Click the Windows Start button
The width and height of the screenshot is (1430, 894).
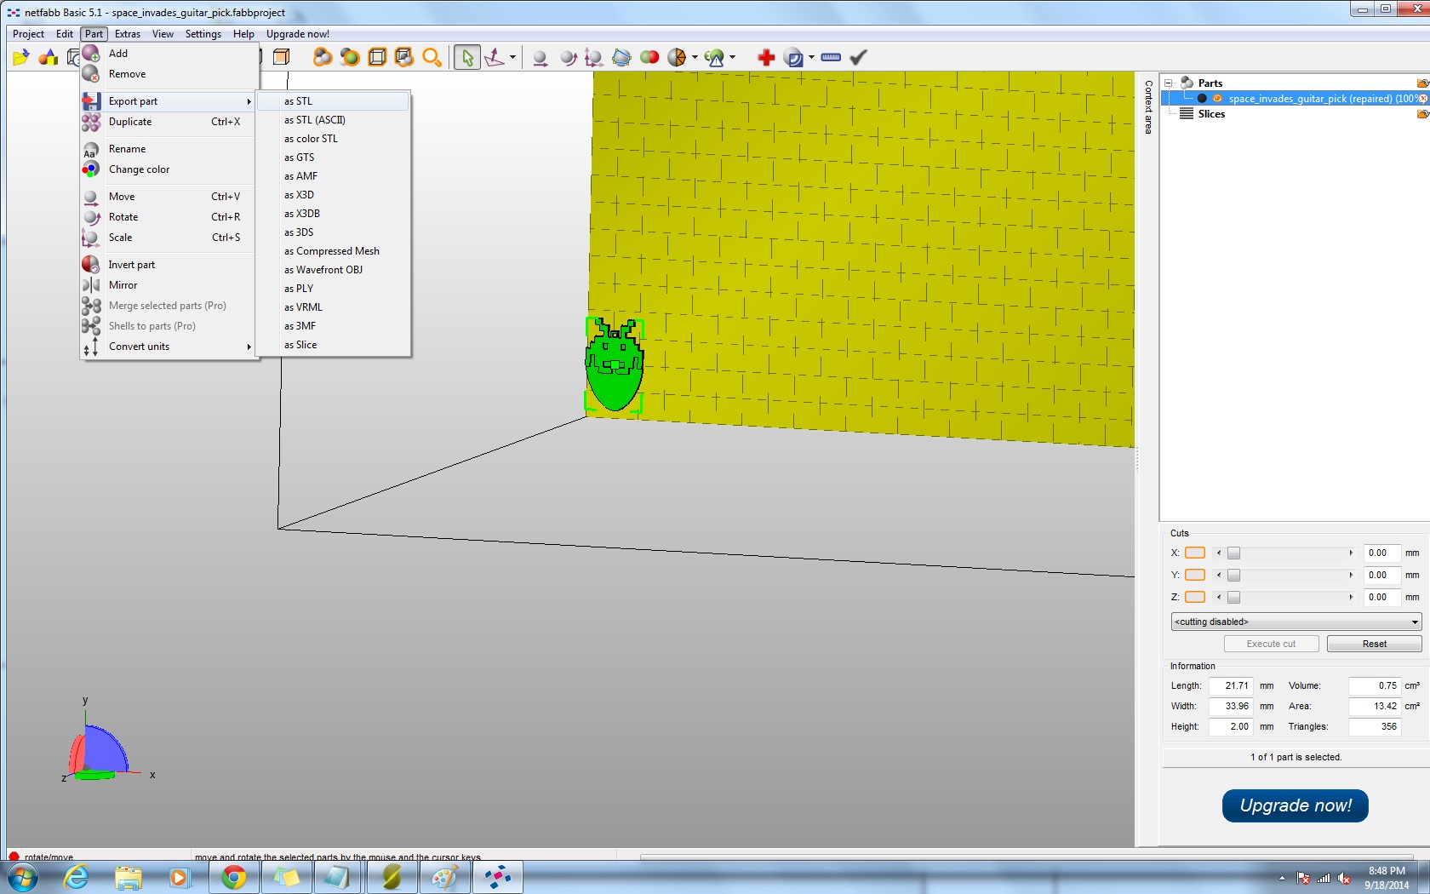pos(22,877)
